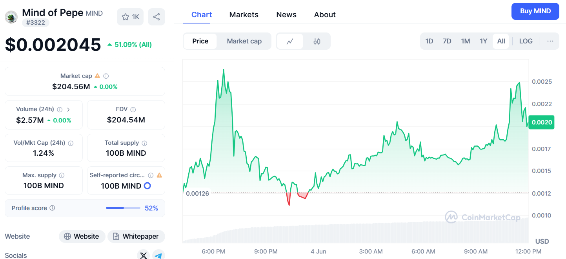
Task: Select the 1D time range
Action: pos(429,41)
